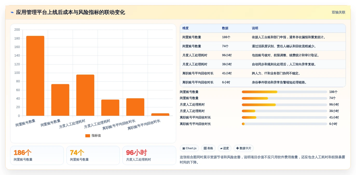The width and height of the screenshot is (356, 175).
Task: Select the 数据卡片 chip
Action: 244,148
